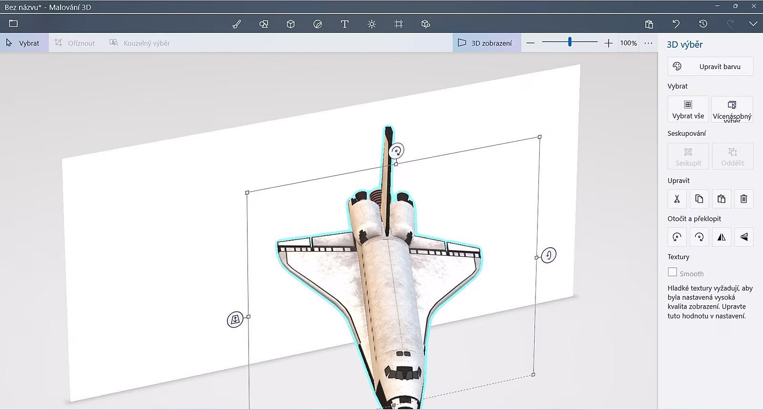Open the menu folder icon
This screenshot has height=410, width=763.
tap(13, 23)
